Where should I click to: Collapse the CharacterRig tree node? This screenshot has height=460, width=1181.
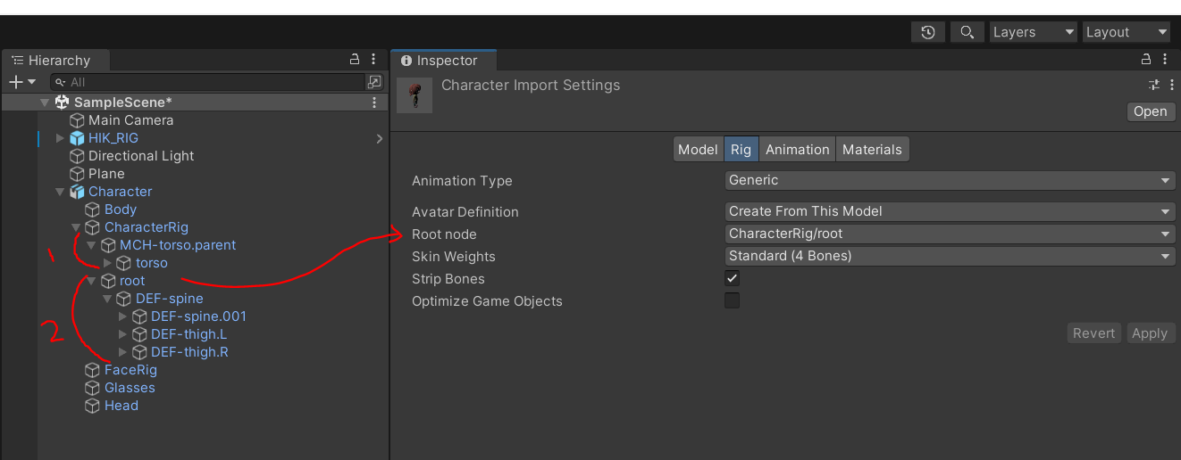point(76,227)
